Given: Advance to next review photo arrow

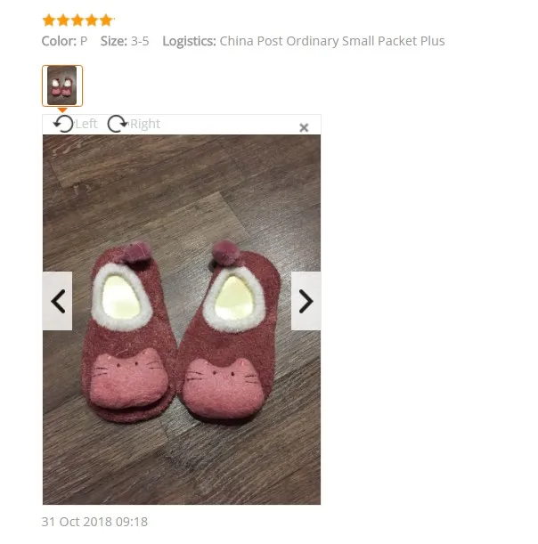Looking at the screenshot, I should click(306, 301).
